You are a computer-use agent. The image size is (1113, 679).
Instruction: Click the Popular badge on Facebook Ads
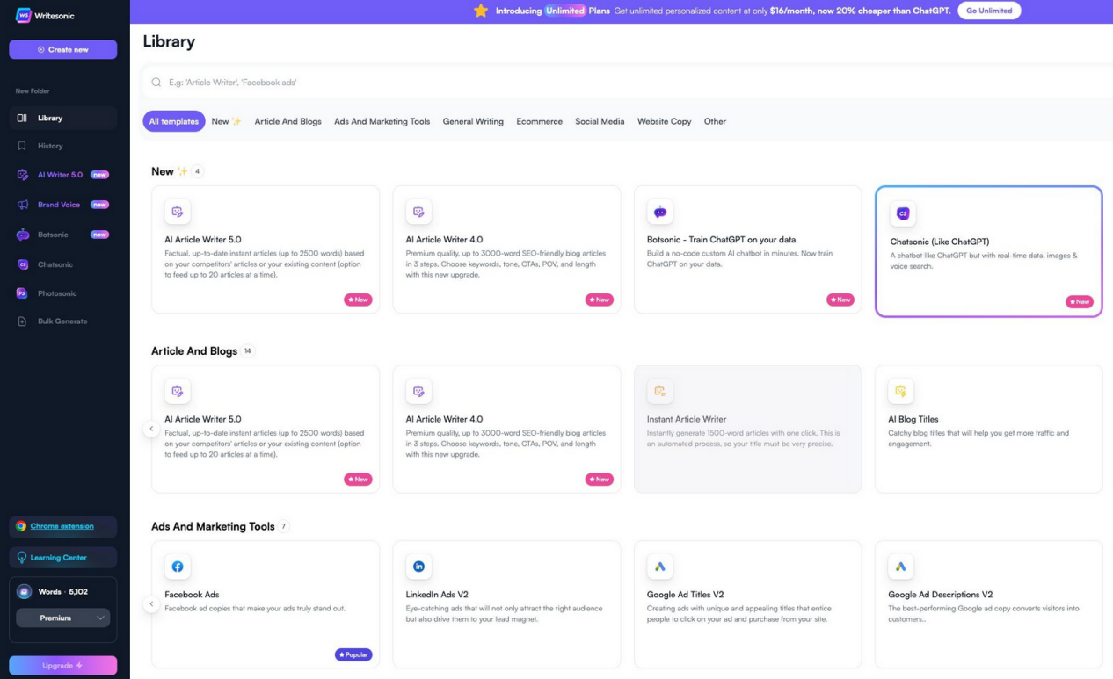click(353, 654)
